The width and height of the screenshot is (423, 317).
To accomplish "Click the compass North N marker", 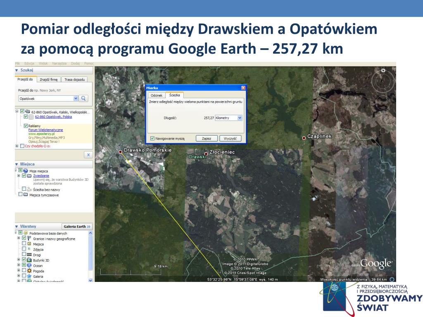I will click(383, 70).
